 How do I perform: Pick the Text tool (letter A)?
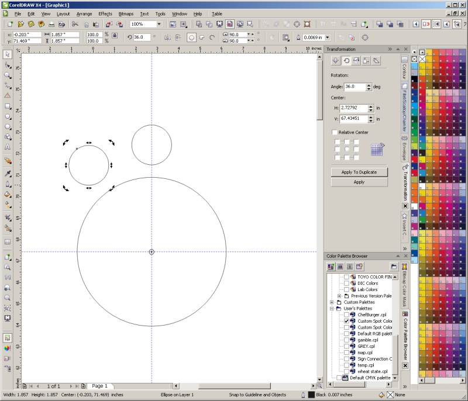coord(8,147)
